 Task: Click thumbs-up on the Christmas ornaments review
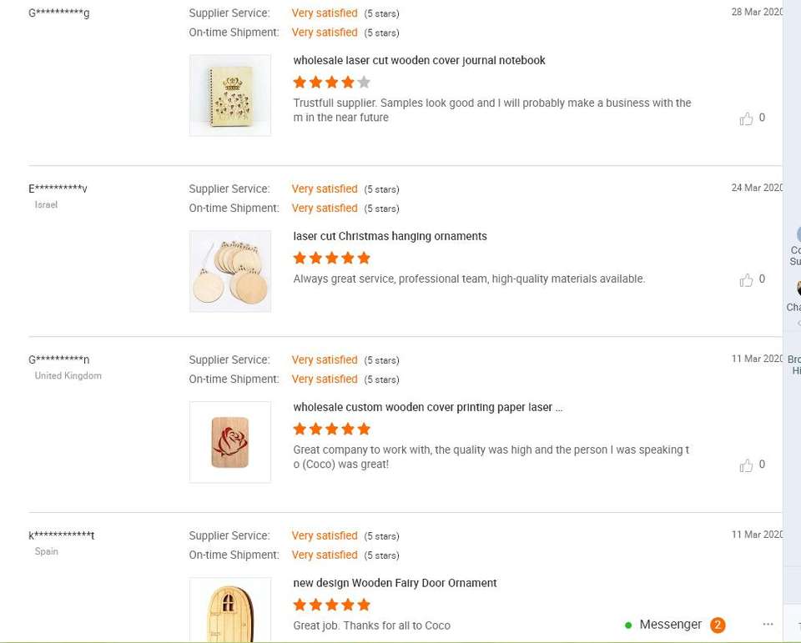pyautogui.click(x=746, y=280)
